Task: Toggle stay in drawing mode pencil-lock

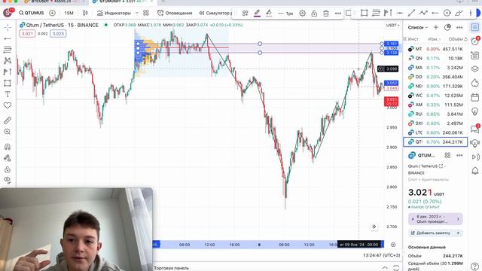Action: (8, 158)
